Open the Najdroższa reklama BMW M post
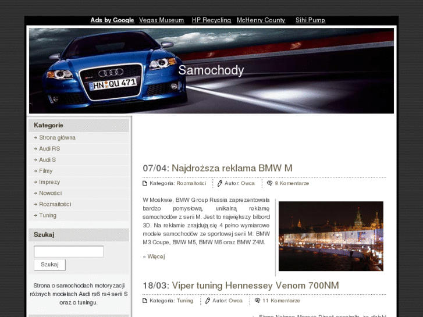The height and width of the screenshot is (317, 423). (232, 168)
